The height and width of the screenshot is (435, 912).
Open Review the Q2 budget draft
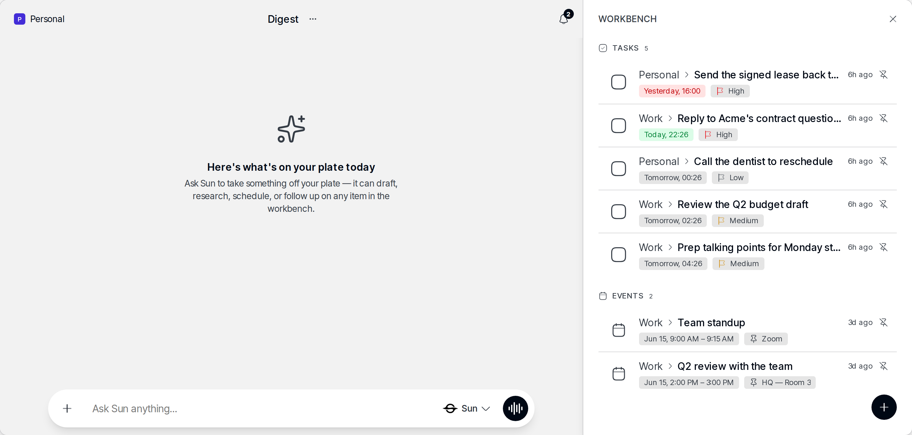[742, 204]
